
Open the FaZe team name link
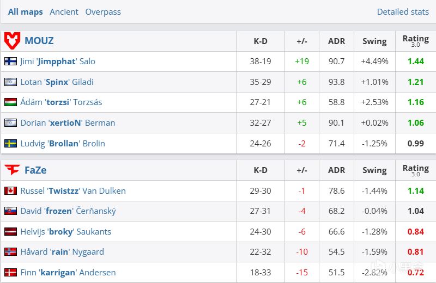coord(35,170)
